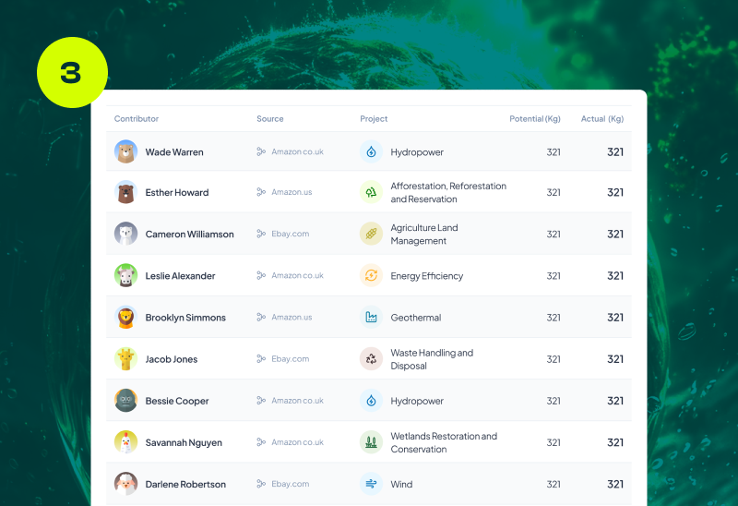Click the Geothermal project icon
This screenshot has height=506, width=738.
[371, 317]
